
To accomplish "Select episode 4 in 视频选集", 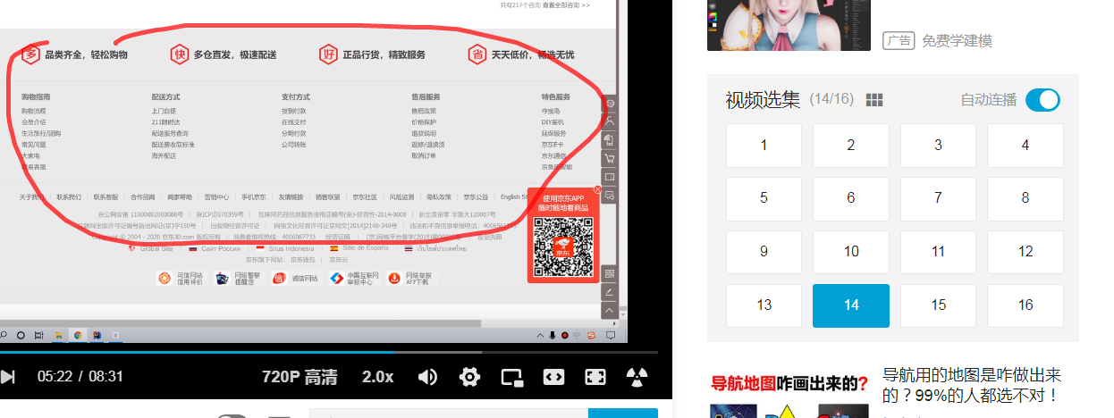I will point(1025,145).
